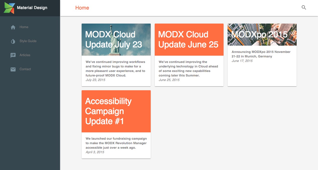The width and height of the screenshot is (318, 170).
Task: Select the Style Guide icon in sidebar
Action: point(13,41)
